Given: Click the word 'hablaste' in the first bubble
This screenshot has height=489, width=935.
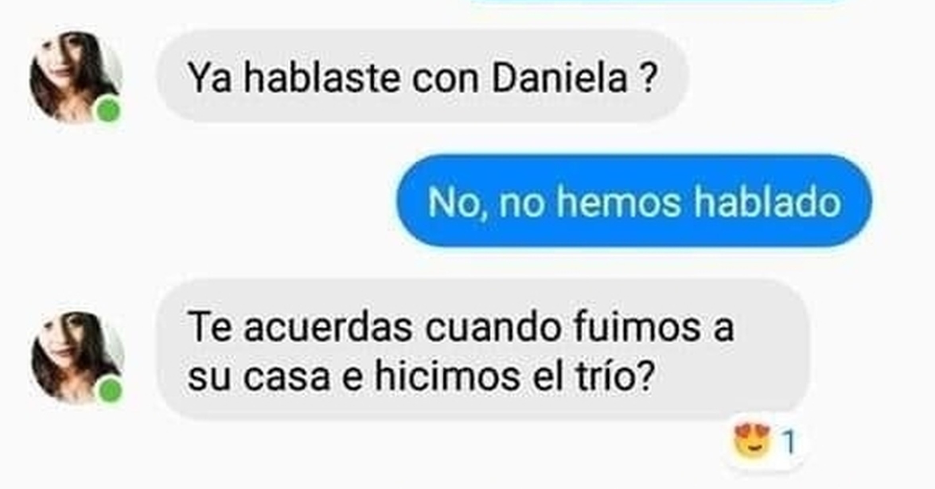Looking at the screenshot, I should (x=321, y=78).
